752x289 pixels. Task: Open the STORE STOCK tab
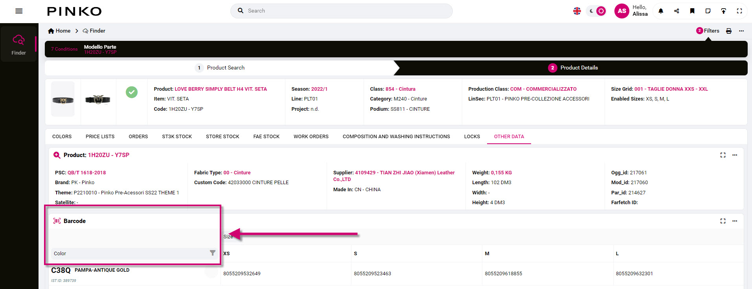pos(222,137)
